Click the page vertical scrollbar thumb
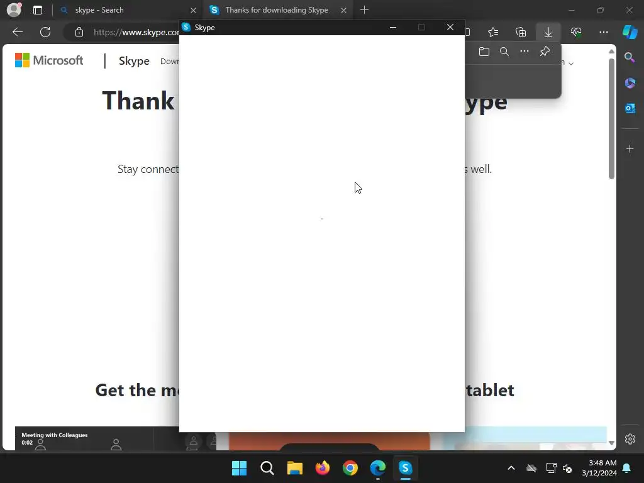The image size is (644, 483). point(611,119)
